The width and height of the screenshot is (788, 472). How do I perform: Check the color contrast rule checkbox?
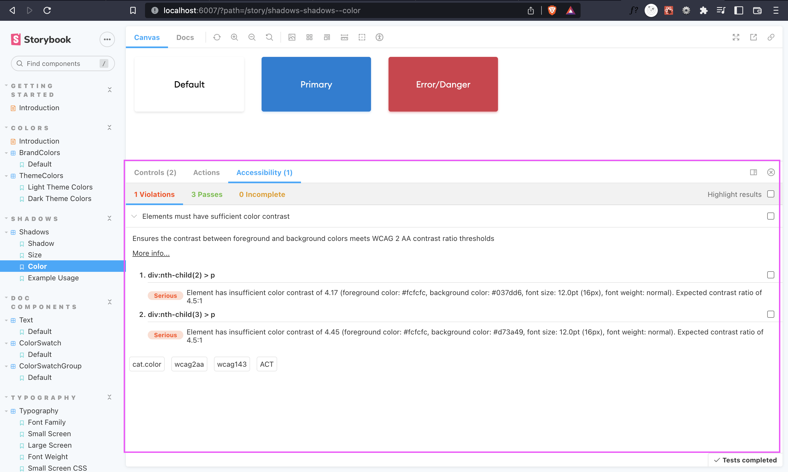(770, 216)
